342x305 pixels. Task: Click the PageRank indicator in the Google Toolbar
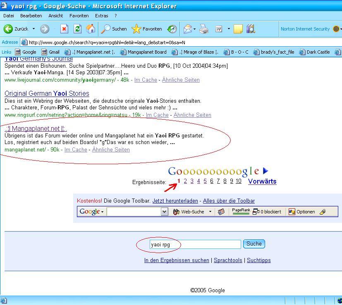(x=241, y=211)
